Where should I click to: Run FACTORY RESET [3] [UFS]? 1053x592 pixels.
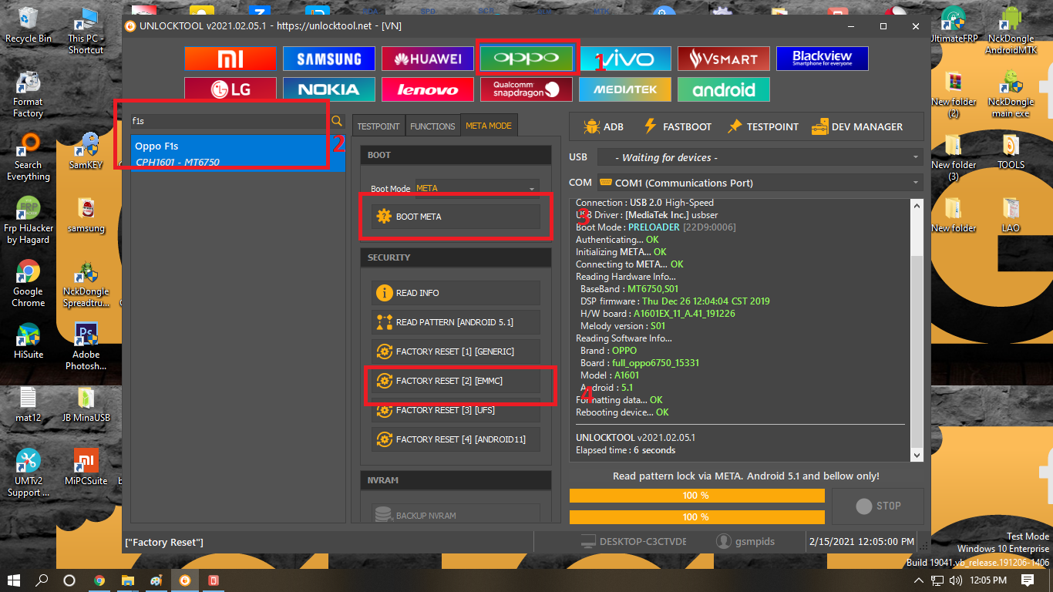tap(456, 410)
